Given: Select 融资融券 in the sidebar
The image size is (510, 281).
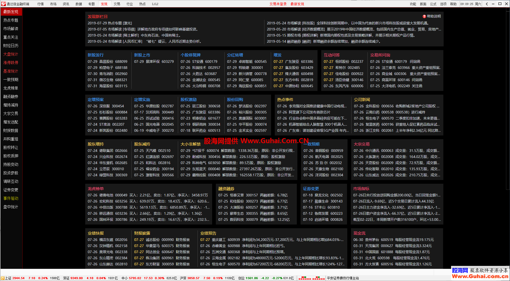Looking at the screenshot, I should tap(11, 96).
